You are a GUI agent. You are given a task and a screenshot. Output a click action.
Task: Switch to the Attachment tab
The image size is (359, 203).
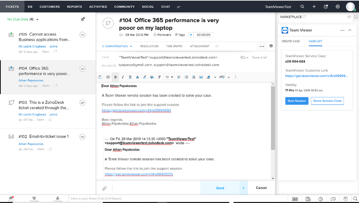coord(200,46)
